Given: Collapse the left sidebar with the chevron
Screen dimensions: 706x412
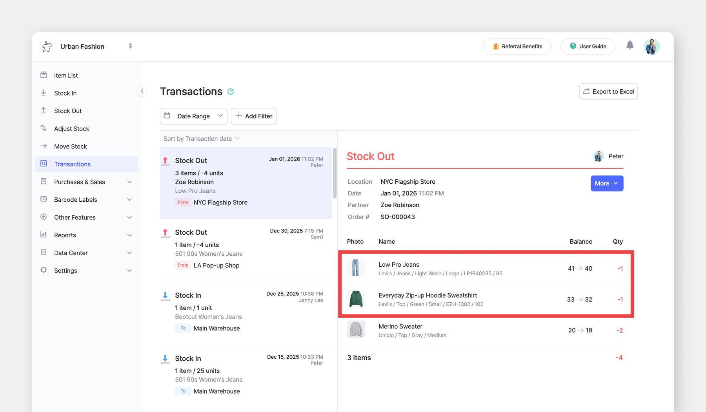Looking at the screenshot, I should pyautogui.click(x=142, y=91).
